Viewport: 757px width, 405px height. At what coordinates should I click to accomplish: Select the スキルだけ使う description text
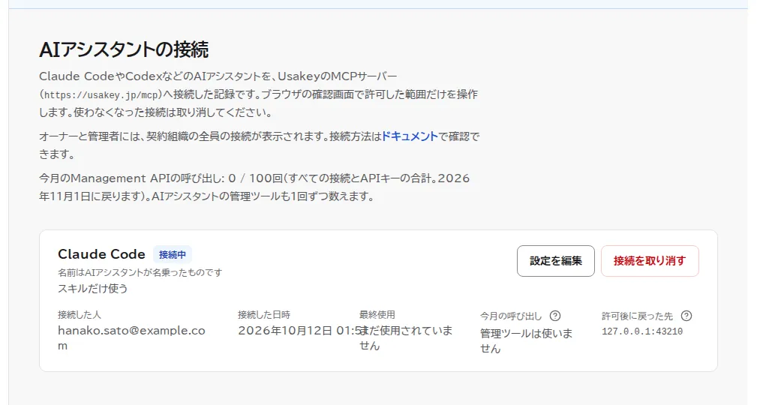(93, 289)
